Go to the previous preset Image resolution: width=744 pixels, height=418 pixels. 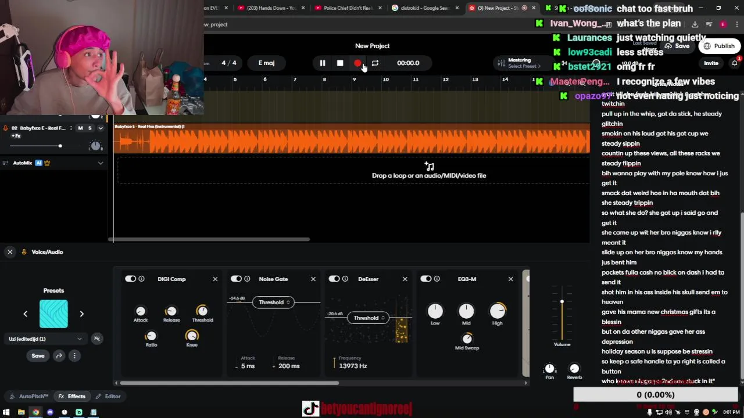point(25,313)
